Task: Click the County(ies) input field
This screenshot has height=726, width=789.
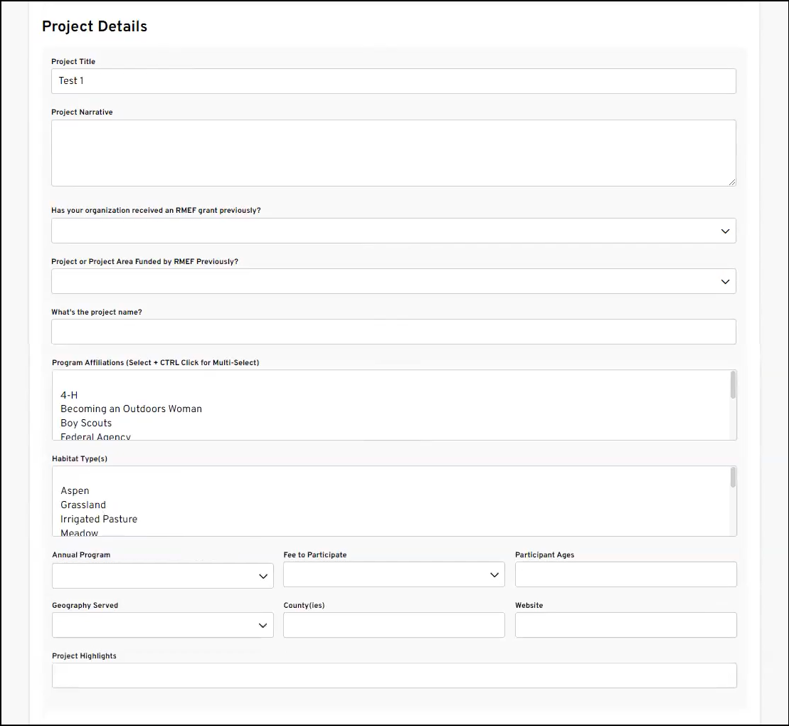Action: pos(393,625)
